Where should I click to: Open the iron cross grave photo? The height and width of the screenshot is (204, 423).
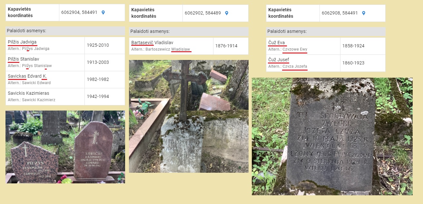[x=189, y=116]
